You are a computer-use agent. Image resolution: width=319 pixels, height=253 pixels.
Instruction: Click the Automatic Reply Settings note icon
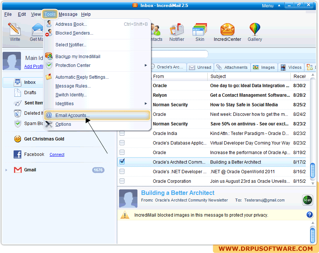click(x=49, y=77)
